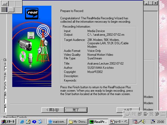Open wizard help with ヘルプ button
This screenshot has width=167, height=125.
[x=128, y=110]
